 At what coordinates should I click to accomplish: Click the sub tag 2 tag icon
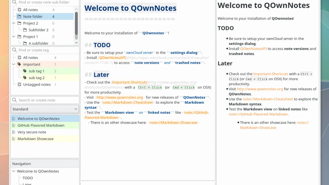tap(25, 78)
